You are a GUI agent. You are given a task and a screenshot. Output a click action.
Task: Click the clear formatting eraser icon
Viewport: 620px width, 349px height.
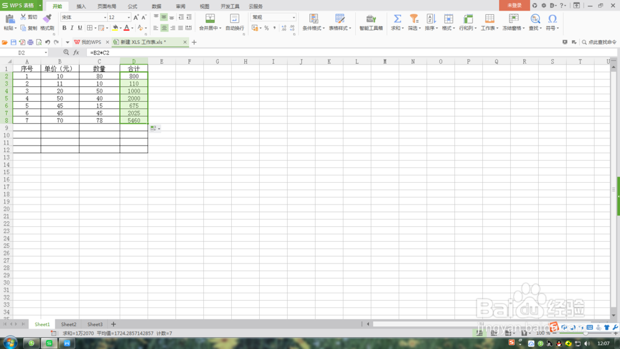pyautogui.click(x=140, y=28)
